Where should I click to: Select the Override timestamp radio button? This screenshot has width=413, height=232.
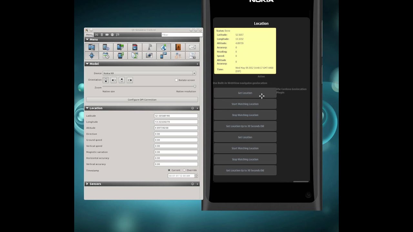click(184, 170)
